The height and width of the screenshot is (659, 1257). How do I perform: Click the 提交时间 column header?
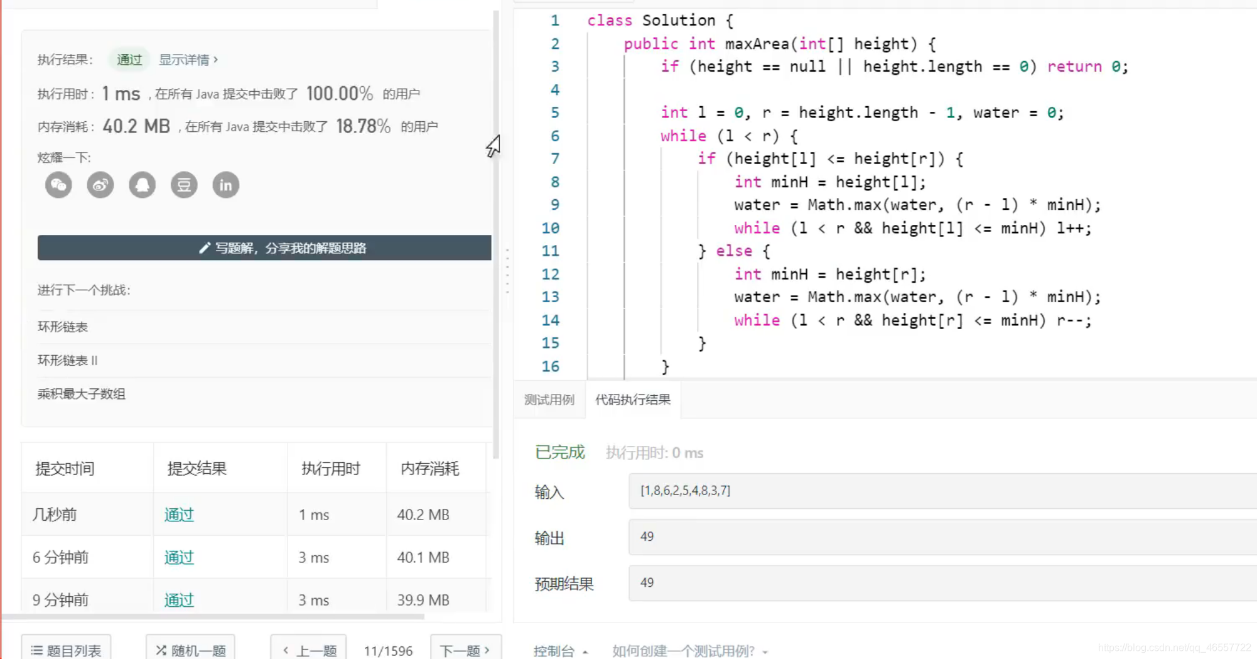point(65,468)
